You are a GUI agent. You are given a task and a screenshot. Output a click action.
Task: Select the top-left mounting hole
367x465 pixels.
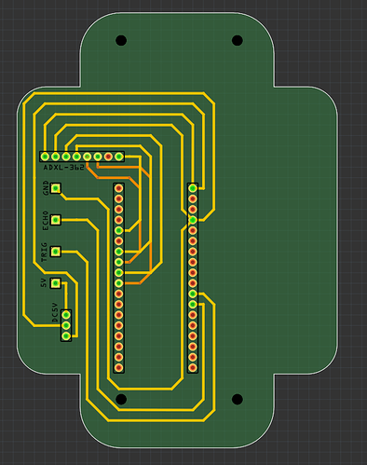(x=121, y=40)
